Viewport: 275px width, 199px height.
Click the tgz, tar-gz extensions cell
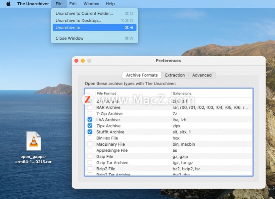(x=182, y=162)
